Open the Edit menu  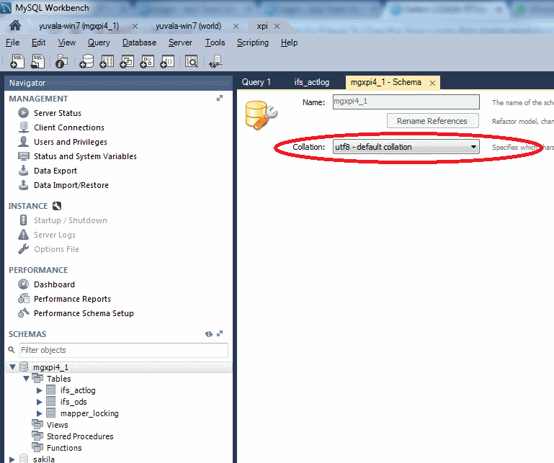point(38,42)
